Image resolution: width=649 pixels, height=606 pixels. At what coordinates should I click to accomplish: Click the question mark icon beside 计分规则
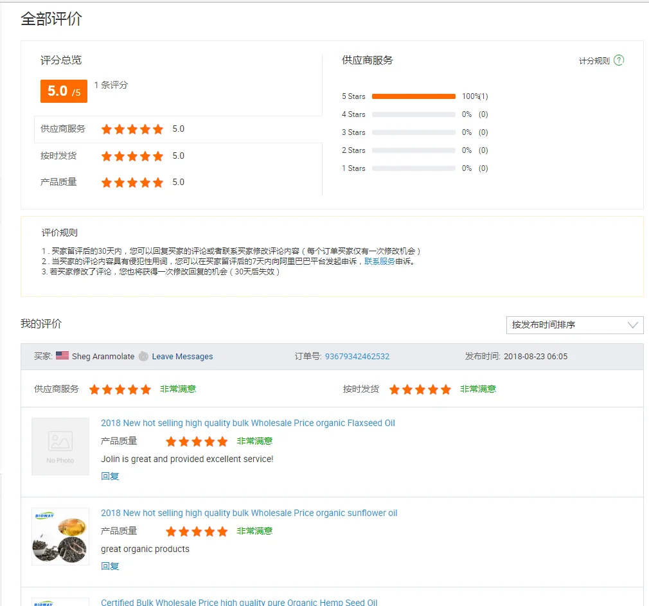(618, 60)
